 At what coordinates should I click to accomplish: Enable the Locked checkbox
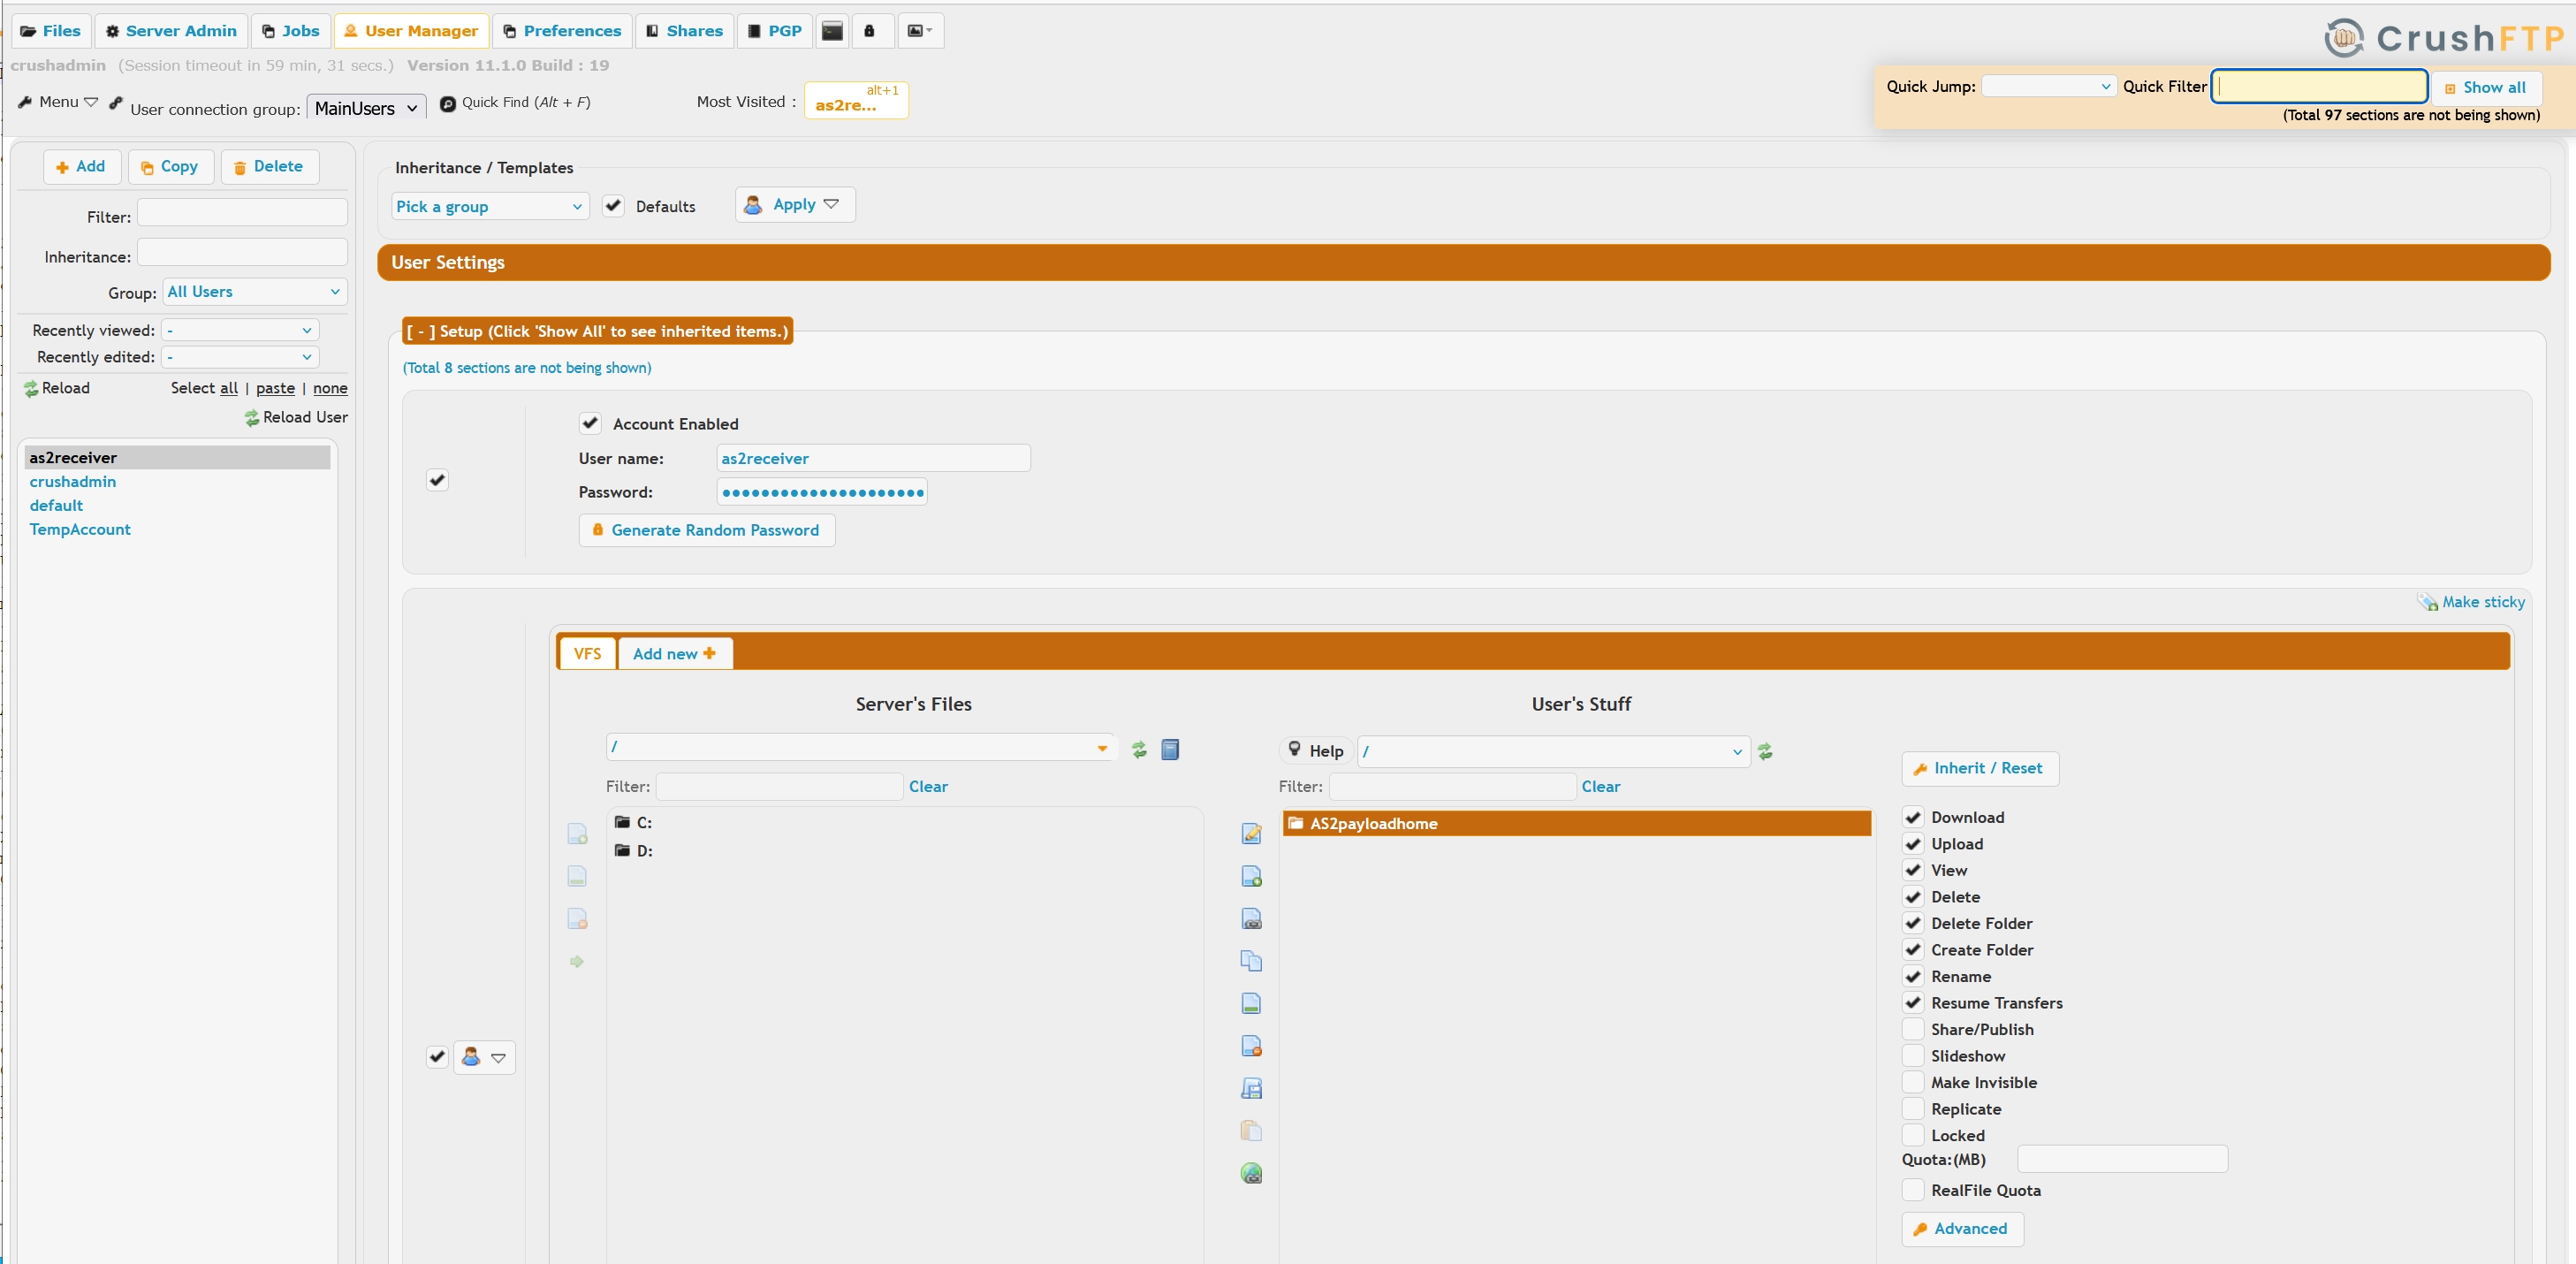[1913, 1135]
